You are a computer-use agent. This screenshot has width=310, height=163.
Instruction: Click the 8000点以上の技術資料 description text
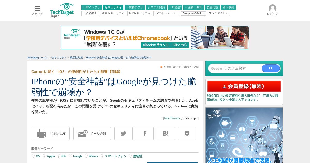click(243, 98)
